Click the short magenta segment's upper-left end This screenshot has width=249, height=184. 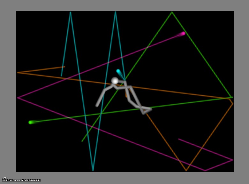click(178, 139)
